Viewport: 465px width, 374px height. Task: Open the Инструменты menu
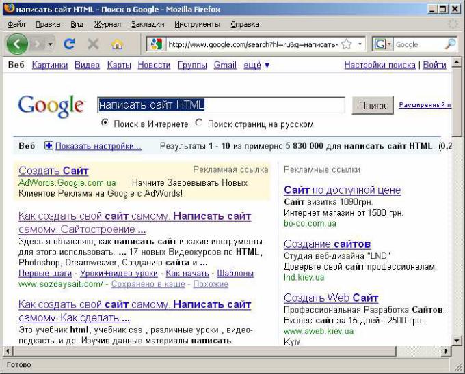[x=197, y=24]
